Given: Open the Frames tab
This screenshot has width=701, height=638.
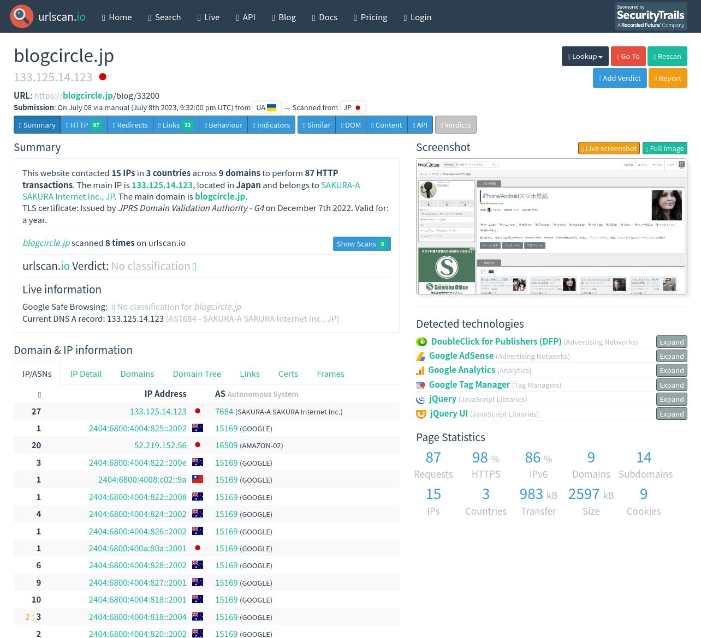Looking at the screenshot, I should (x=330, y=374).
